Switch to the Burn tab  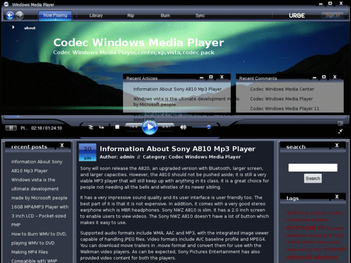click(165, 15)
